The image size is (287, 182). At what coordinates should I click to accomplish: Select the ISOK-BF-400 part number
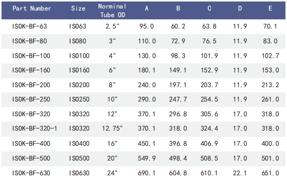pyautogui.click(x=31, y=143)
